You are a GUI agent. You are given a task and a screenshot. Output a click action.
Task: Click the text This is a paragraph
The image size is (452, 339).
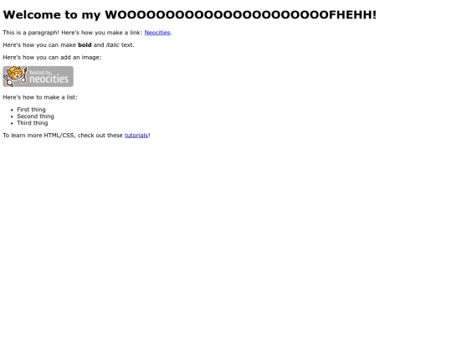31,33
